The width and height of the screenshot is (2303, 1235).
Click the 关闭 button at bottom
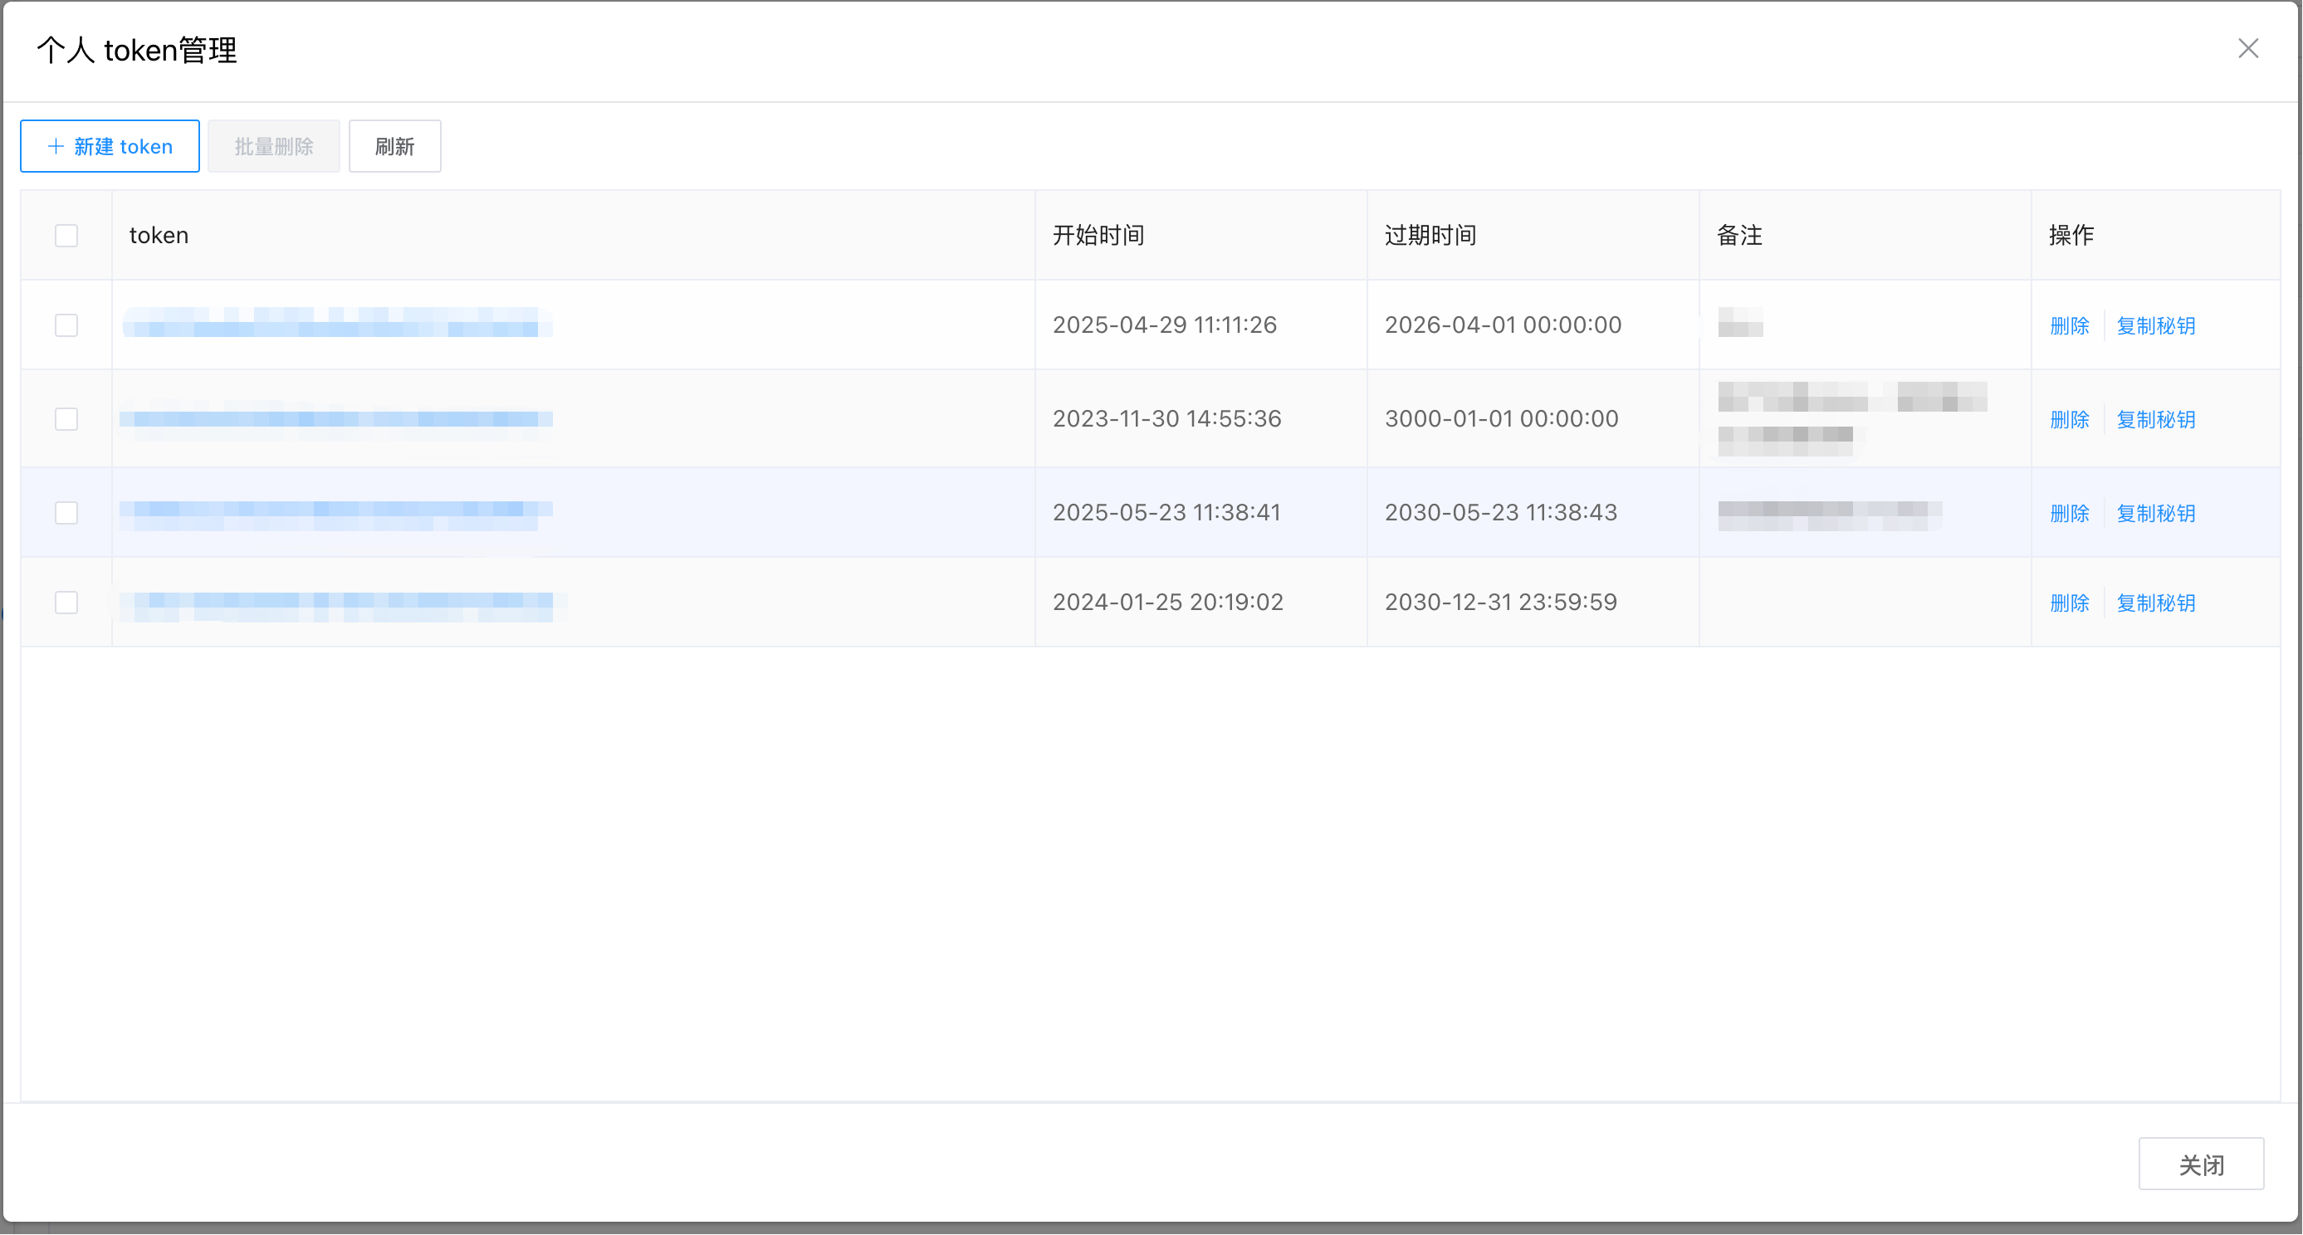pyautogui.click(x=2200, y=1164)
